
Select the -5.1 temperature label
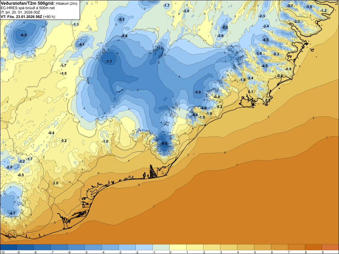tap(121, 19)
